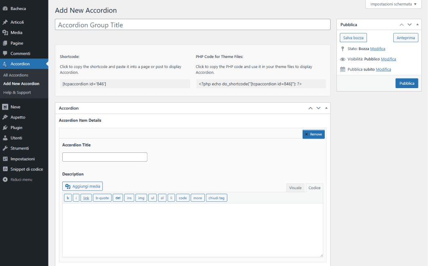Insert li item quicktag

pos(171,198)
